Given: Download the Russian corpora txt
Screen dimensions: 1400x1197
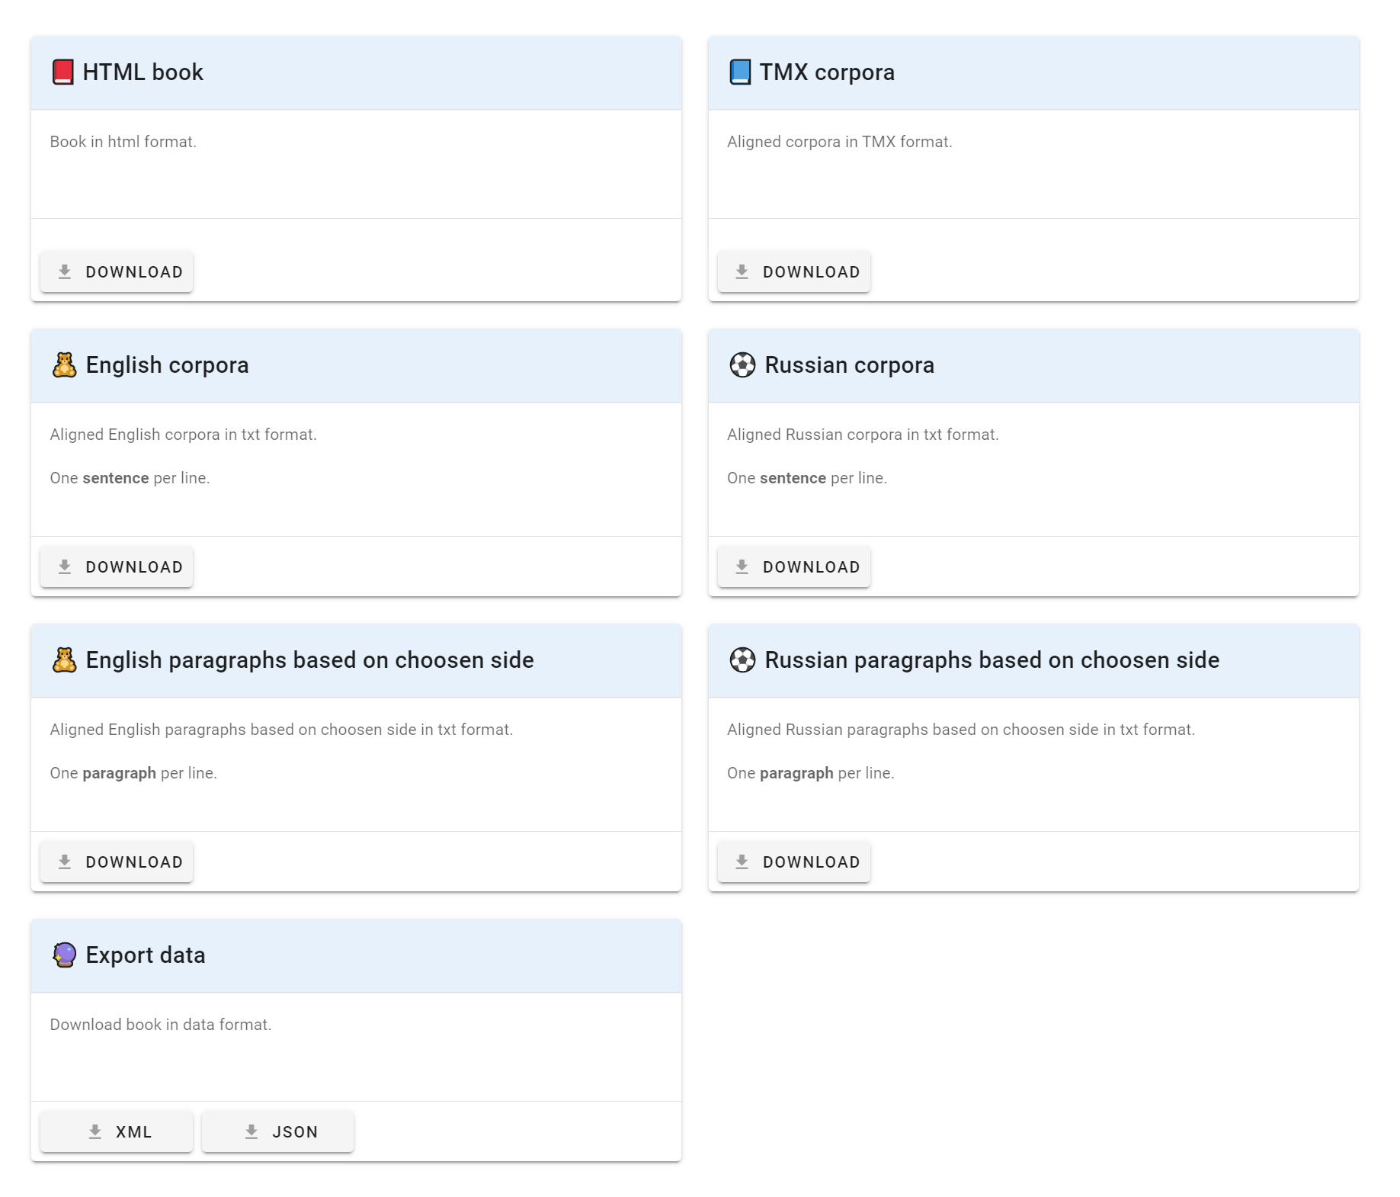Looking at the screenshot, I should coord(793,567).
